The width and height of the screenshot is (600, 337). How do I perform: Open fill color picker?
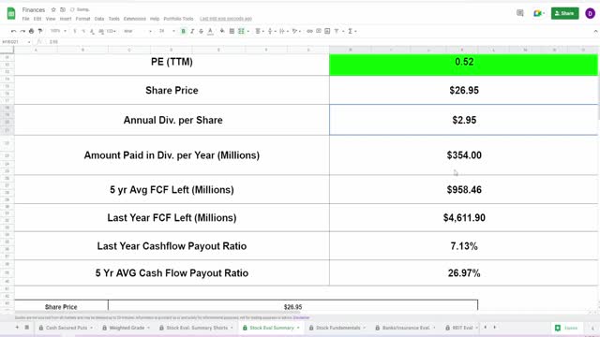[x=222, y=31]
